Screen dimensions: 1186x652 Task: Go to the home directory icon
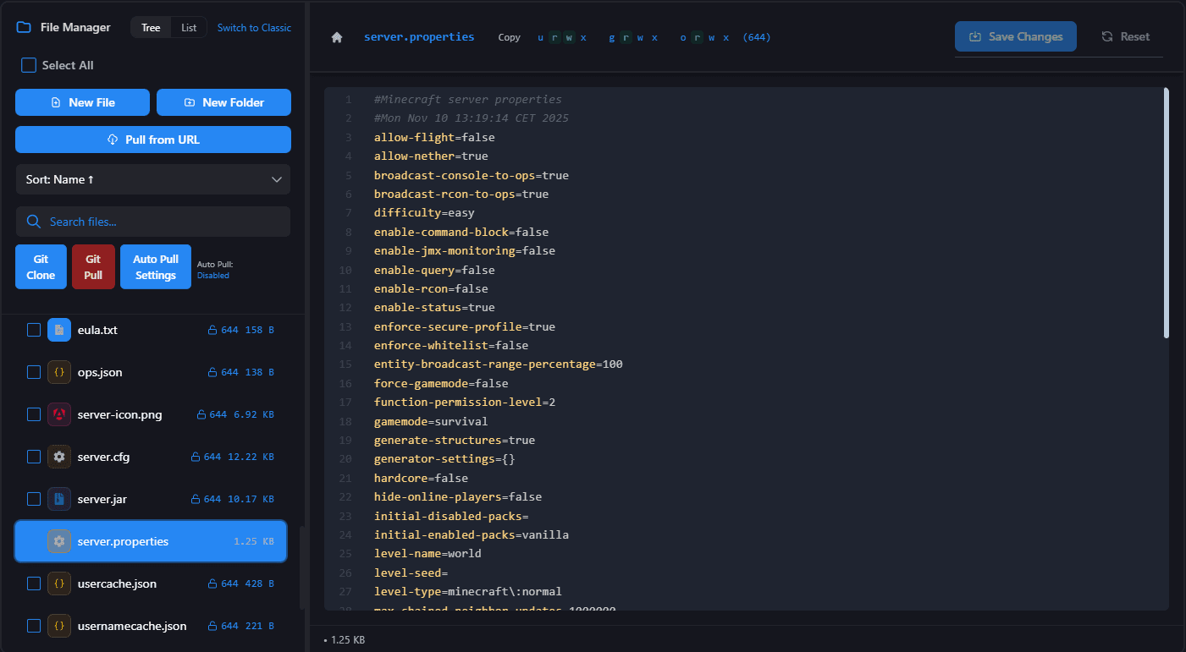(x=337, y=37)
